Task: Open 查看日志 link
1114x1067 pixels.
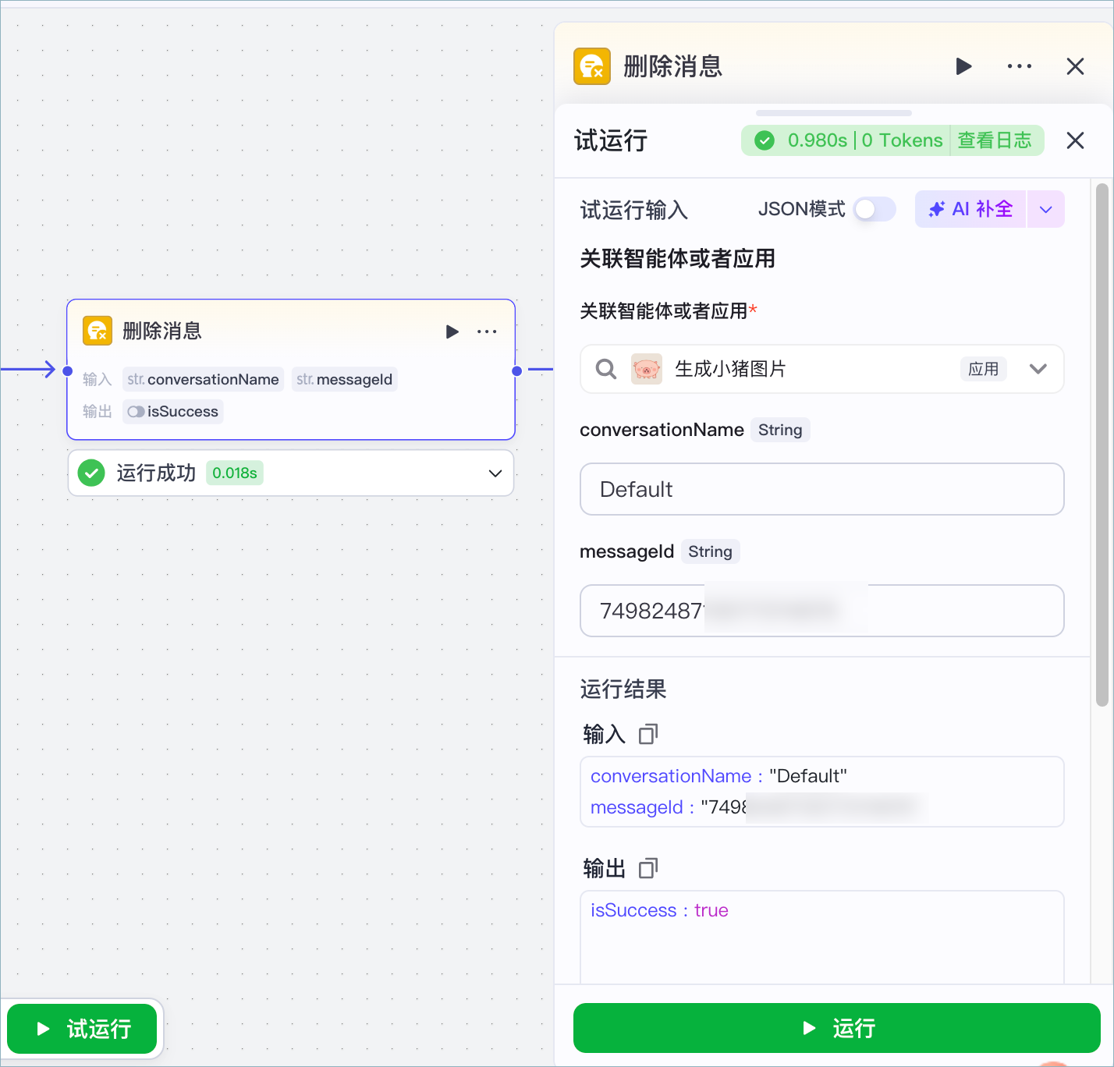Action: pyautogui.click(x=995, y=140)
